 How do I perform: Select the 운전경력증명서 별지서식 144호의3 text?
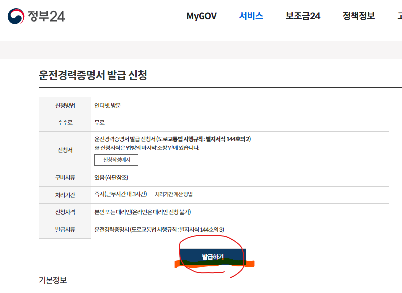159,230
